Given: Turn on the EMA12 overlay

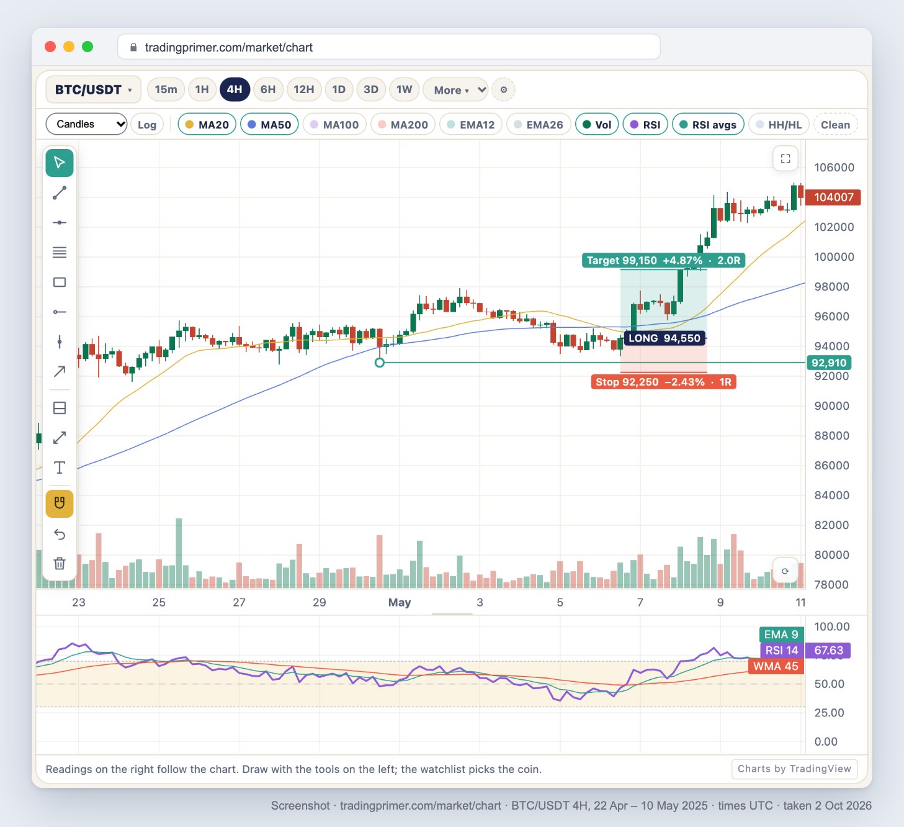Looking at the screenshot, I should coord(471,125).
